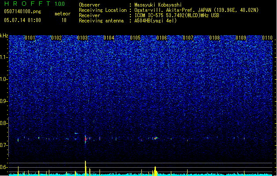The image size is (277, 176).
Task: Select the receiver ICOM IC-575 line
Action: pos(177,15)
